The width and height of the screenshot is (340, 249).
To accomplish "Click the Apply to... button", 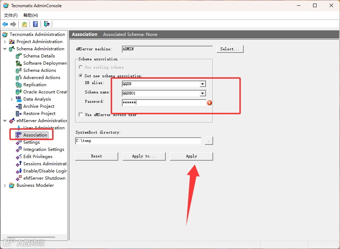I will click(x=144, y=156).
